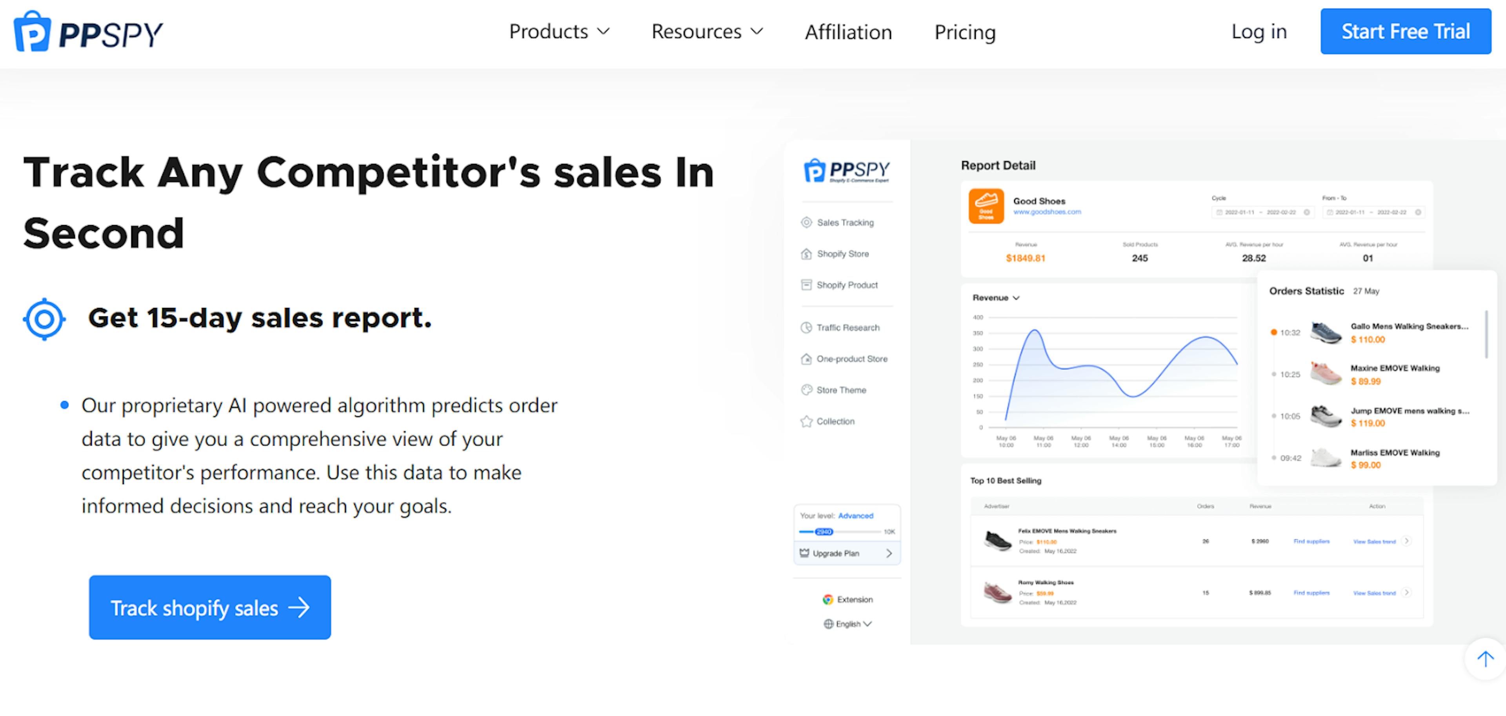The height and width of the screenshot is (716, 1506).
Task: Click the Track shopify sales button
Action: coord(210,607)
